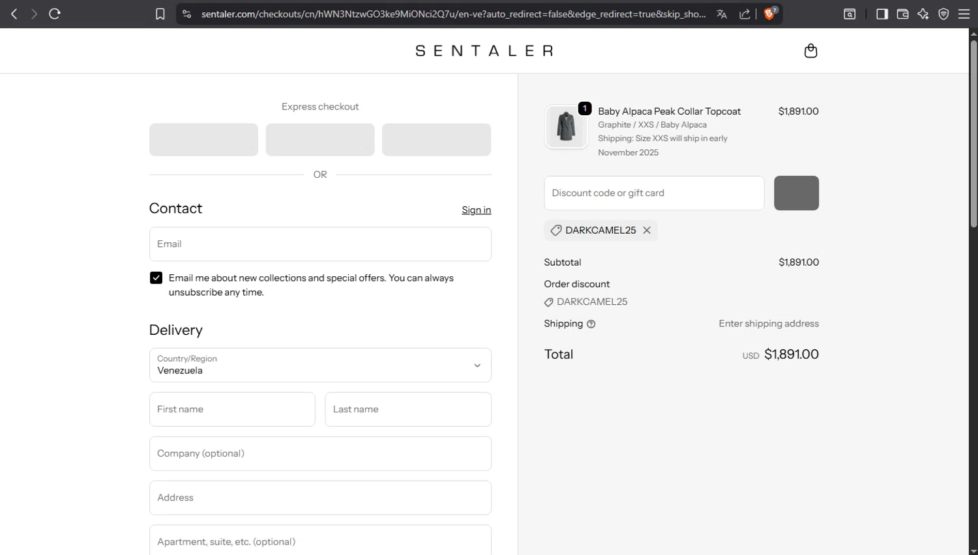Screen dimensions: 978x555
Task: Open the shopping bag cart icon
Action: [810, 51]
